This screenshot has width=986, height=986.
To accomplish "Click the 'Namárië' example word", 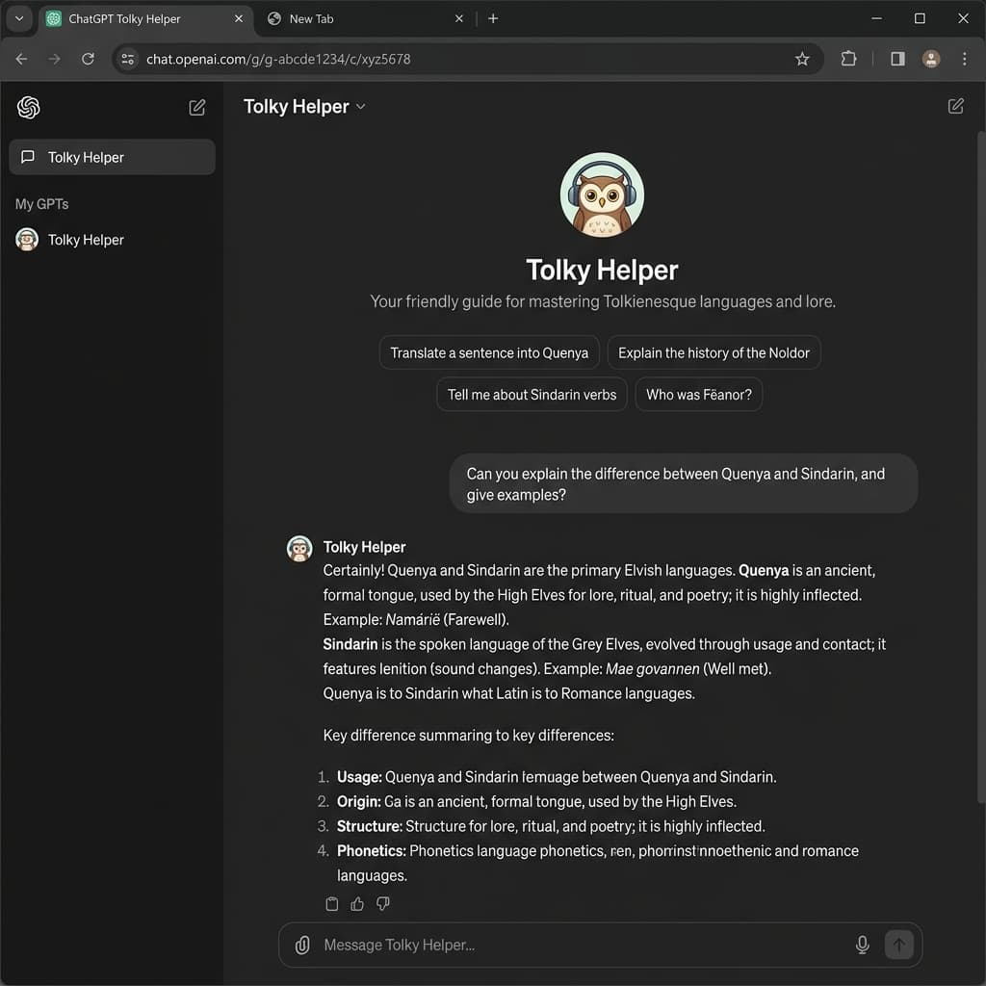I will 412,619.
